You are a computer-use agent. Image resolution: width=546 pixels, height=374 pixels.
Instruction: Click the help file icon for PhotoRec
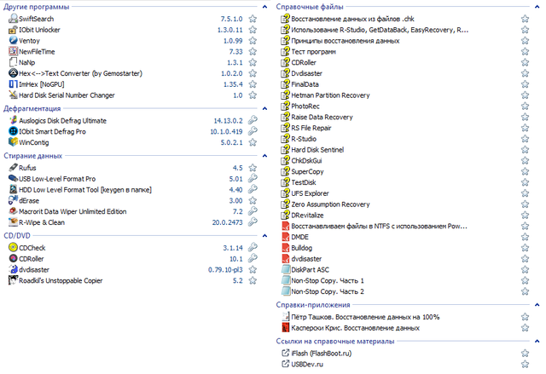click(x=285, y=106)
